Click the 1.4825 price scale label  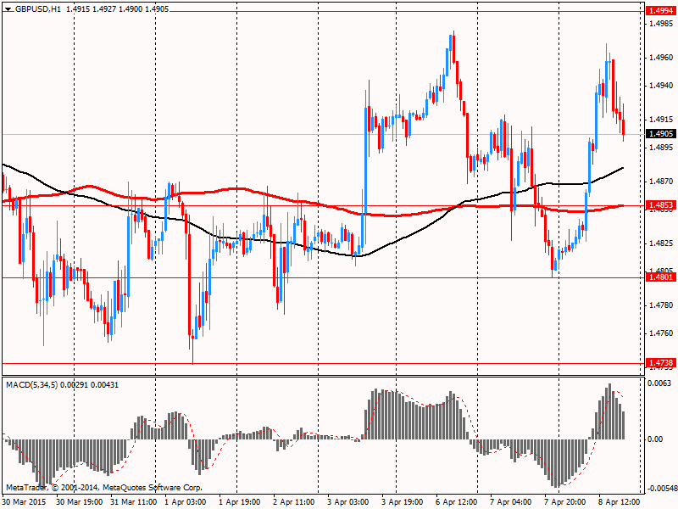662,243
